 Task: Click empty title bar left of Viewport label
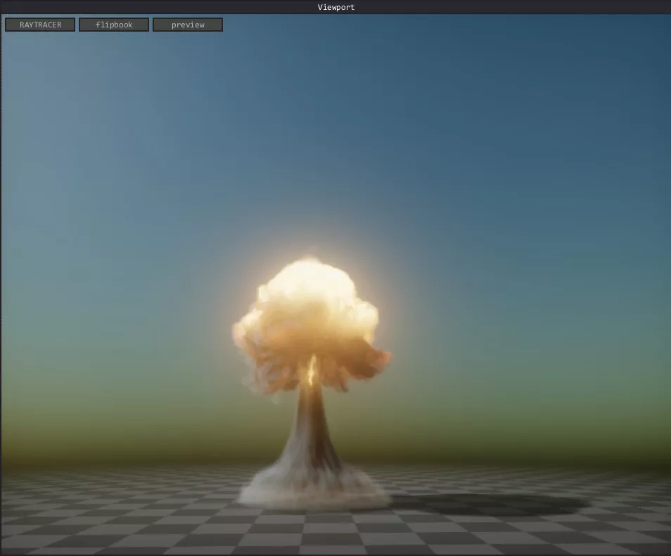[141, 7]
